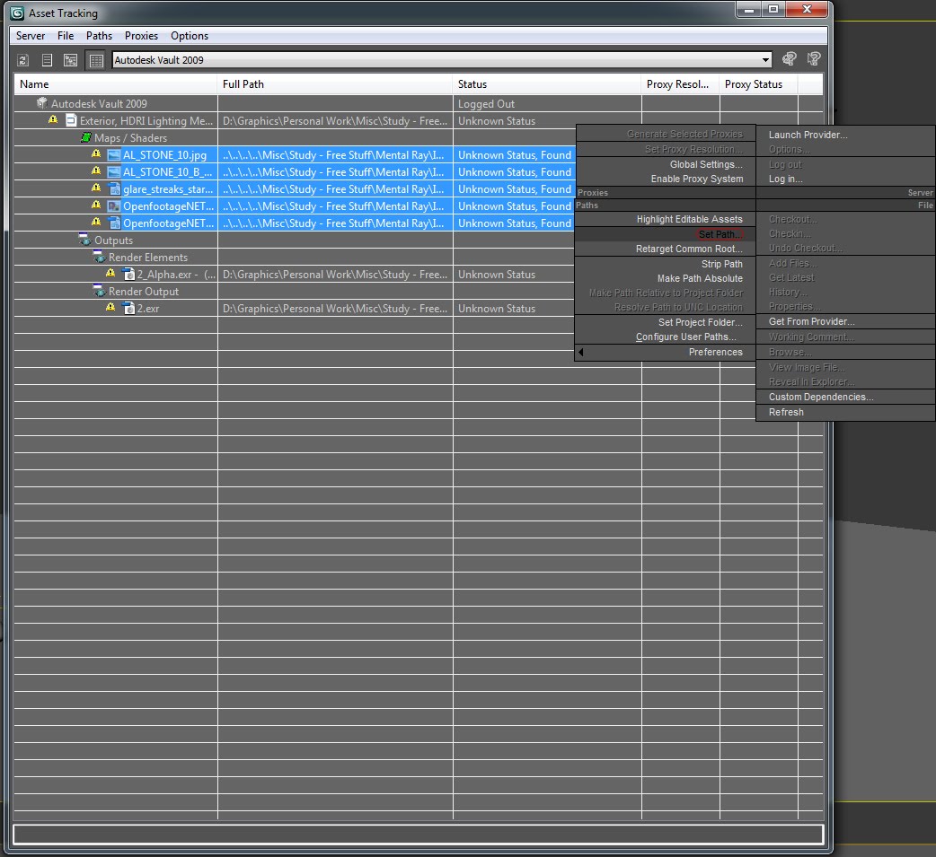Open the Paths menu in menu bar

pos(99,36)
